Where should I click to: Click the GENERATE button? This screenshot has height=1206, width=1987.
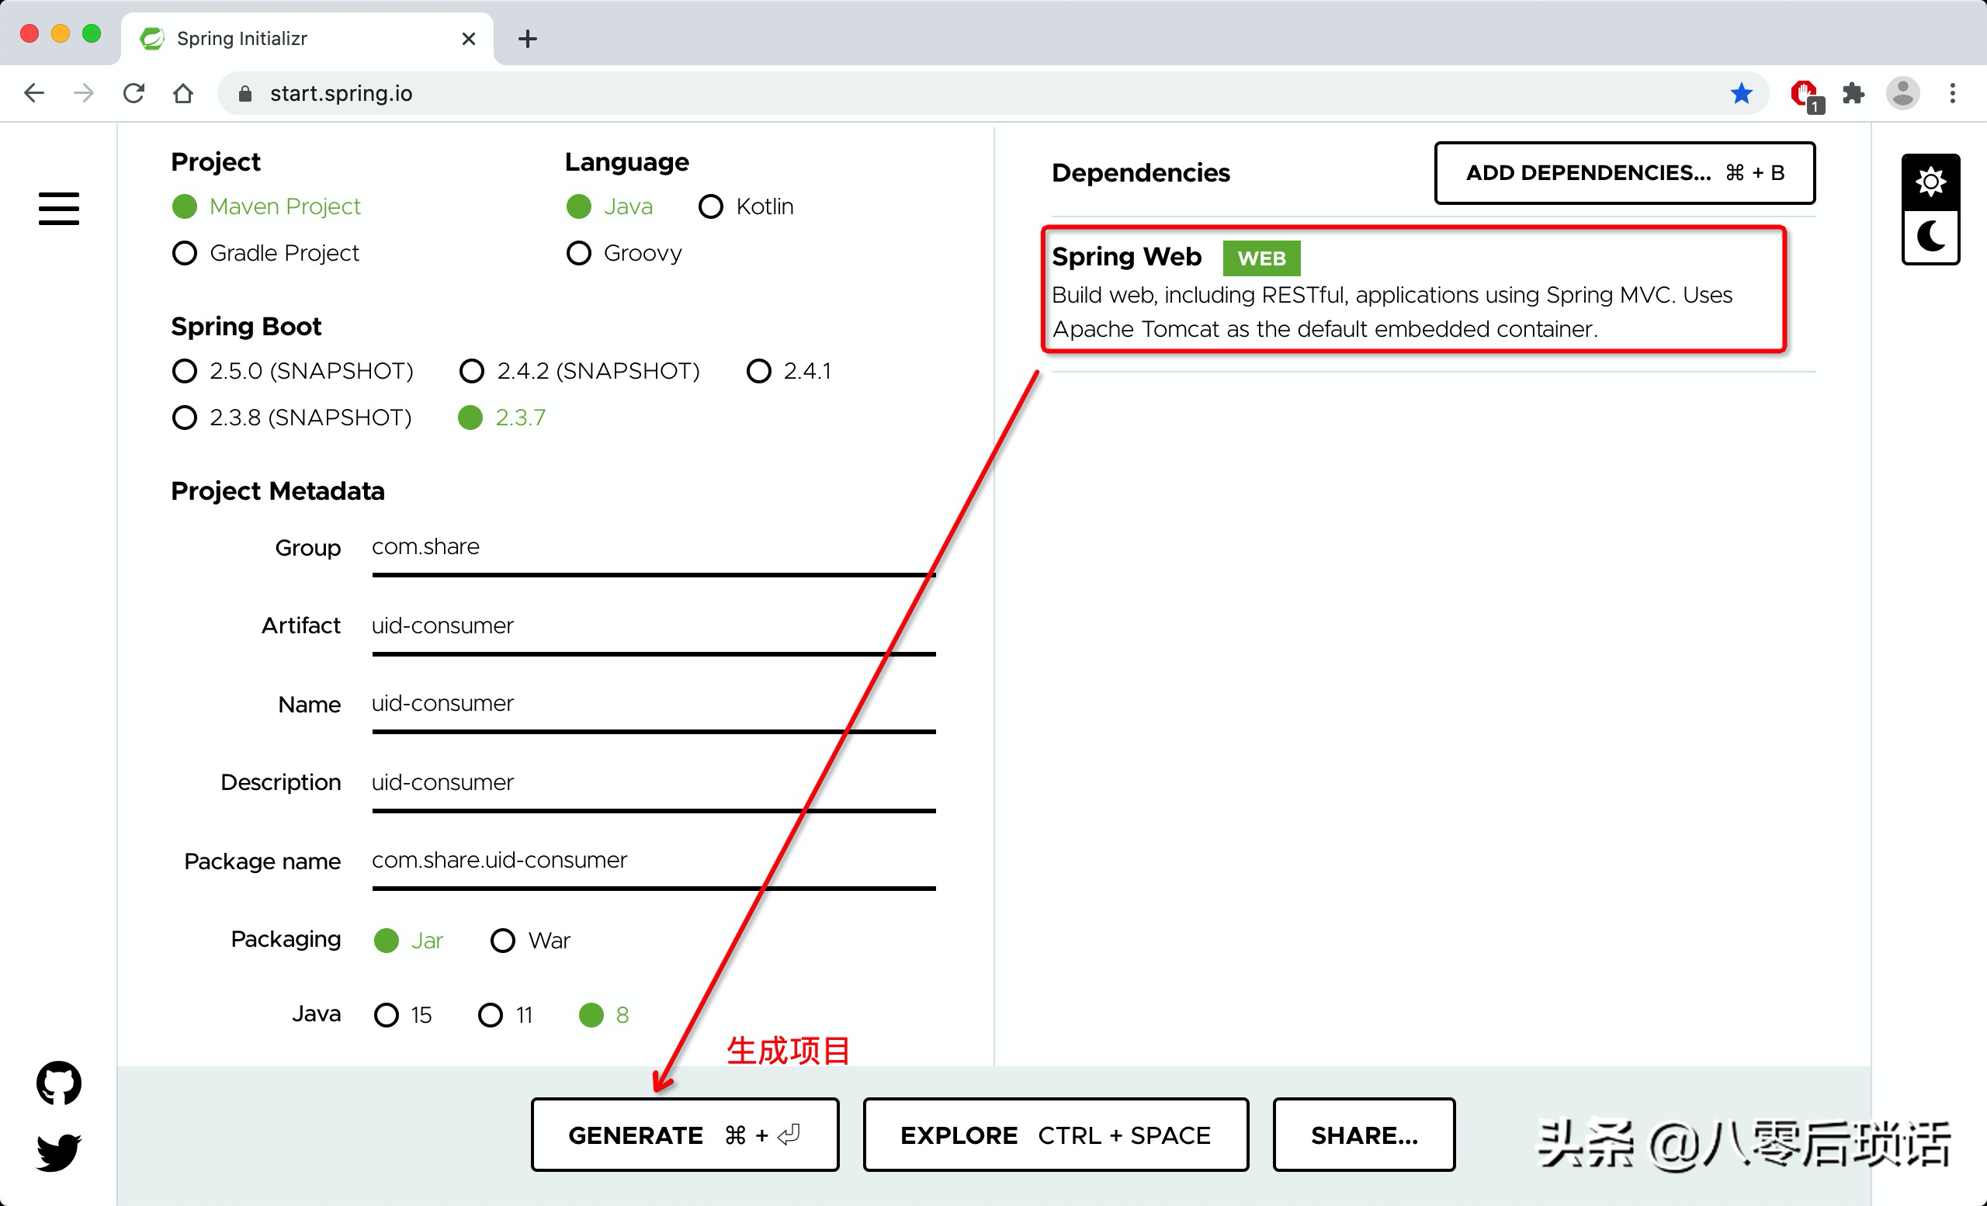click(685, 1135)
